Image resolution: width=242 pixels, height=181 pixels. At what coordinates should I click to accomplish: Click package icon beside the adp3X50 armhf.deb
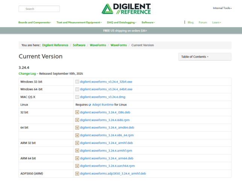(x=77, y=173)
